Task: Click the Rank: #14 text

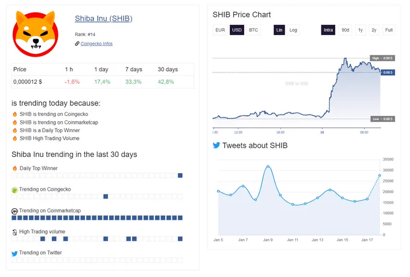Action: (85, 34)
